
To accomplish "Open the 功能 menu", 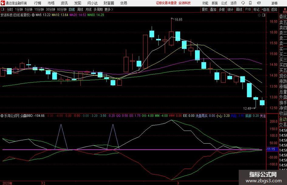I will 205,3.
